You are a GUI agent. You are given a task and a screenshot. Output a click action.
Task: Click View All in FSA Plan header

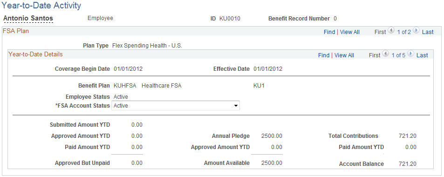coord(350,32)
